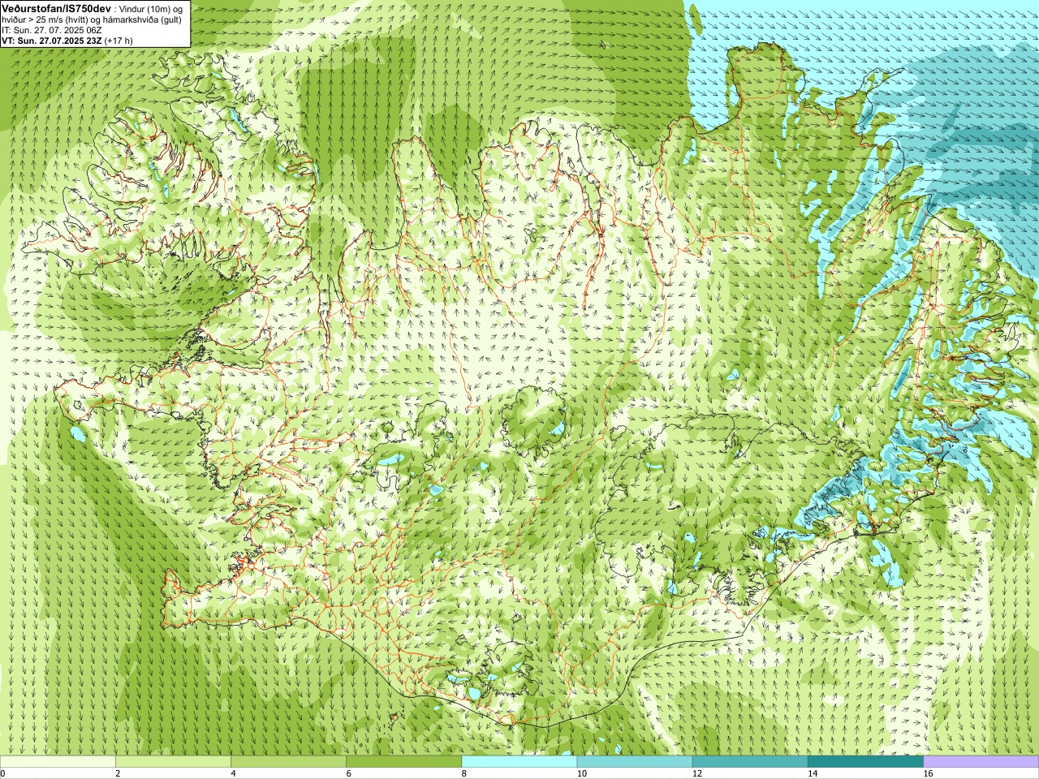Viewport: 1039px width, 779px height.
Task: Click the "(+17 h)" forecast offset text
Action: tap(119, 41)
